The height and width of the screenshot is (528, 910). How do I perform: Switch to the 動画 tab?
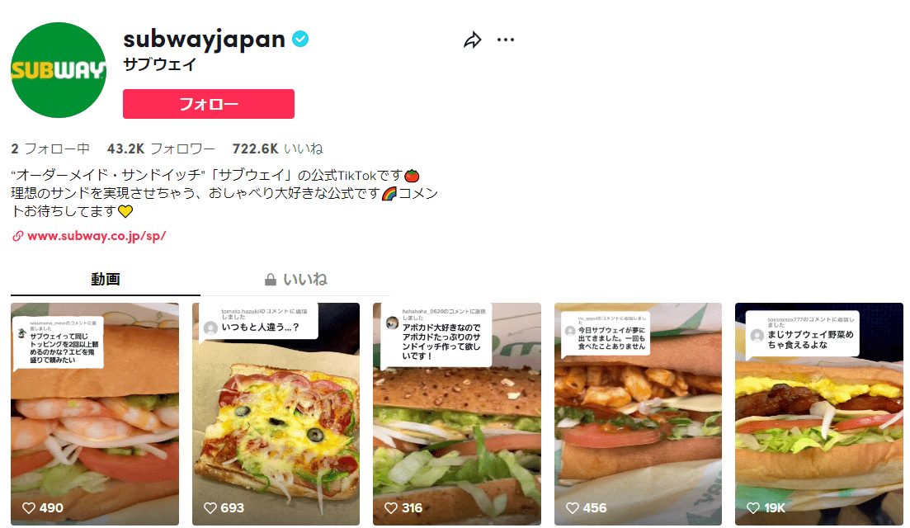click(105, 280)
